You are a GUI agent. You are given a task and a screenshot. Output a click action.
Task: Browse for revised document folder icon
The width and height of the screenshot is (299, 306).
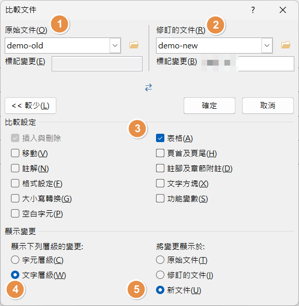(286, 45)
